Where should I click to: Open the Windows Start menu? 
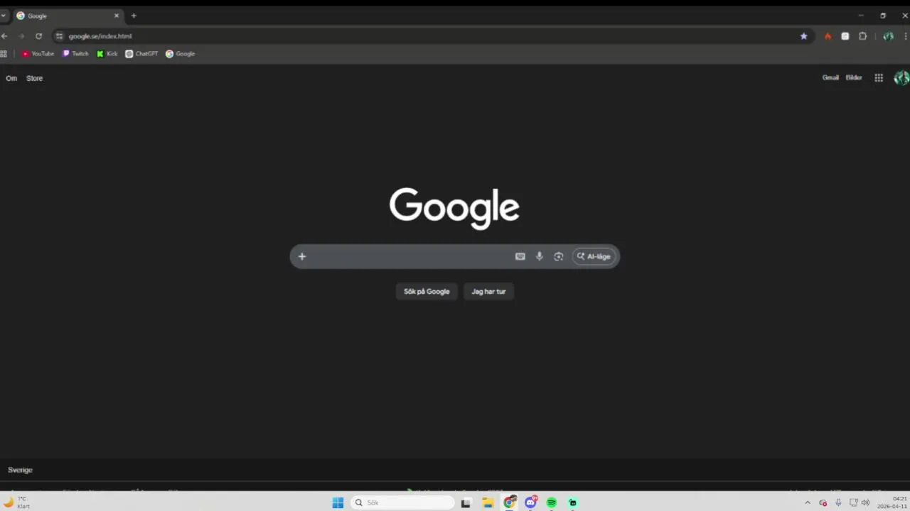tap(338, 502)
